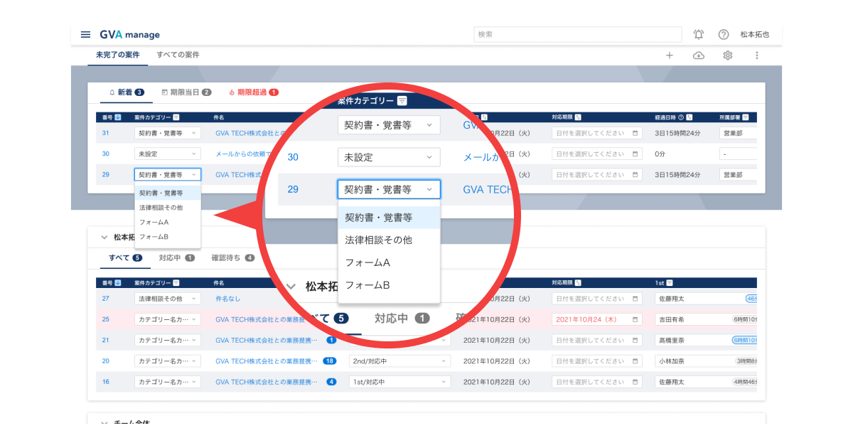
Task: Open the help (?) icon in the header
Action: (724, 34)
